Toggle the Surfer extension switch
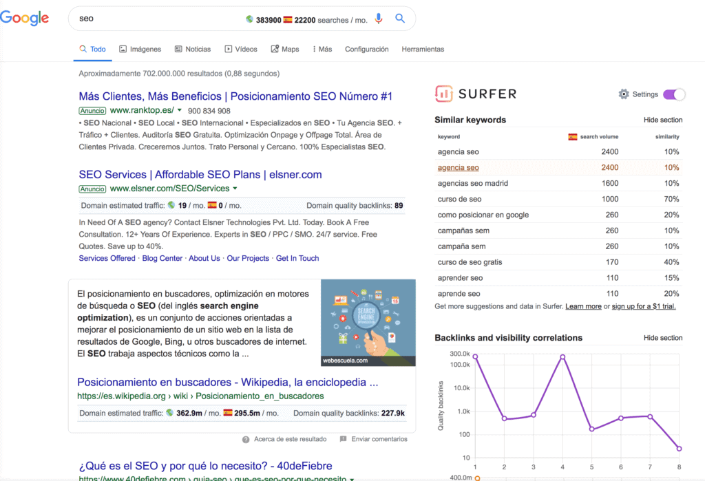The width and height of the screenshot is (705, 481). point(673,94)
